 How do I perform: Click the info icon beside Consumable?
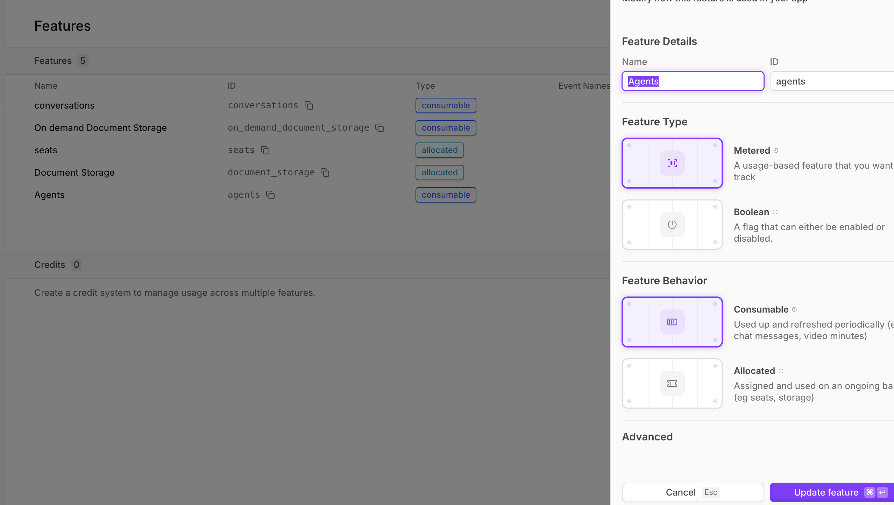(794, 309)
